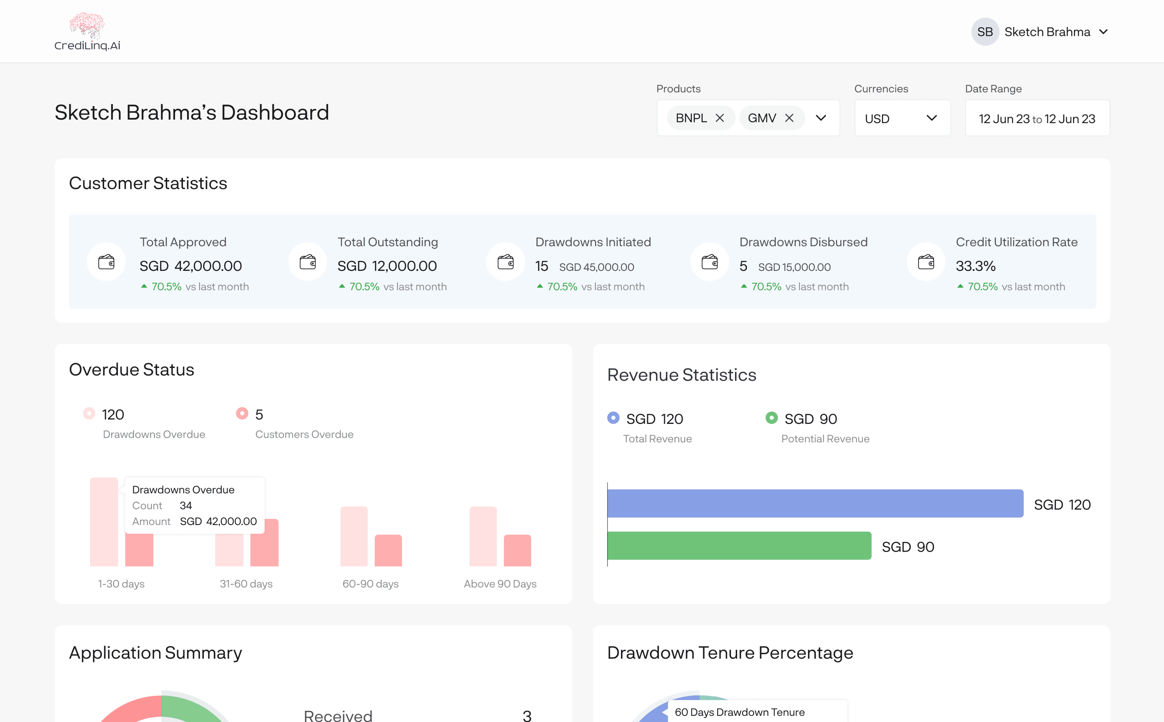Viewport: 1164px width, 722px height.
Task: Click the 60 Days Drawdown Tenure tooltip
Action: pyautogui.click(x=757, y=711)
